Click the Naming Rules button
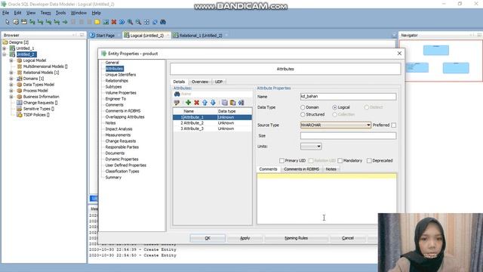Image resolution: width=483 pixels, height=272 pixels. pyautogui.click(x=296, y=238)
